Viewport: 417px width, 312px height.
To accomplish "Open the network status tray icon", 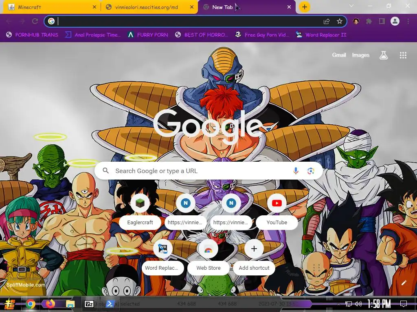I will pos(349,304).
